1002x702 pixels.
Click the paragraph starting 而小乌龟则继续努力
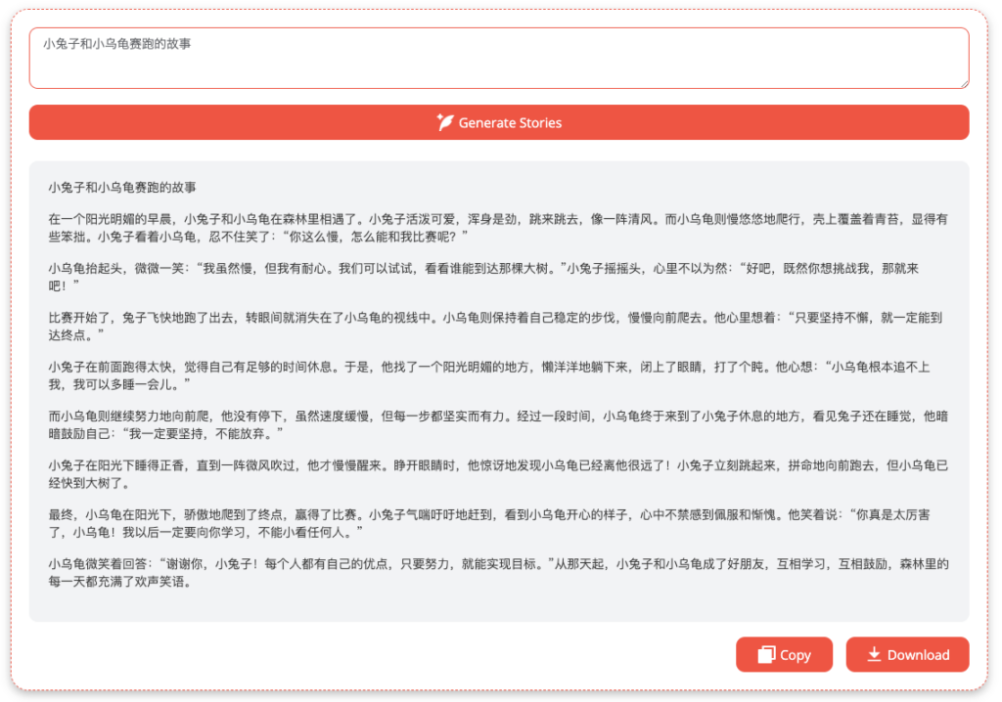click(498, 423)
